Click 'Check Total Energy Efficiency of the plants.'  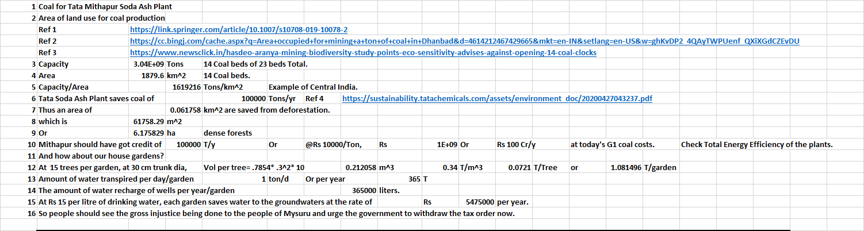757,144
